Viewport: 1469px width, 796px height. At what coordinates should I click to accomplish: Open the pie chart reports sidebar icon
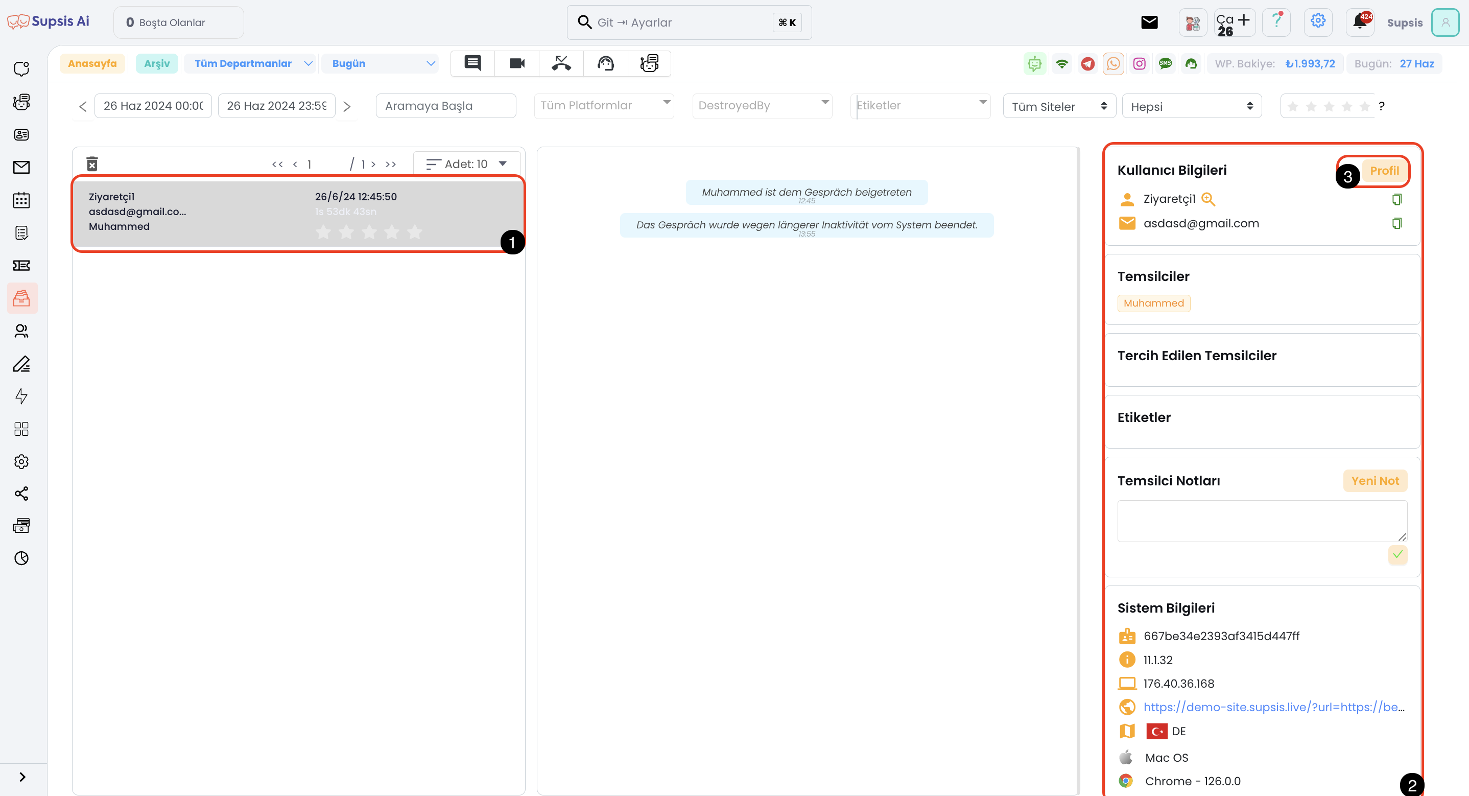(x=21, y=558)
